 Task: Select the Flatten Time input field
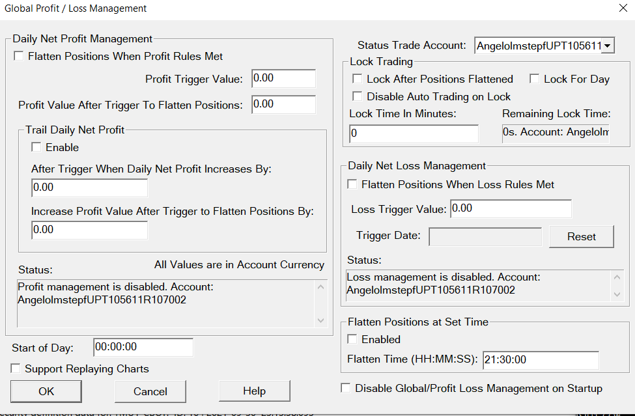click(540, 360)
